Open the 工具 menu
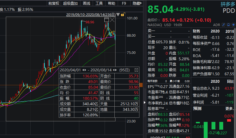The height and width of the screenshot is (138, 236). [99, 3]
